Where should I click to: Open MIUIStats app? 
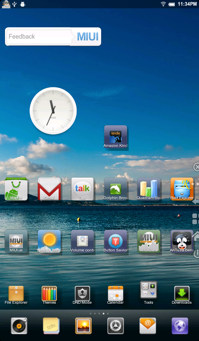coord(149,241)
